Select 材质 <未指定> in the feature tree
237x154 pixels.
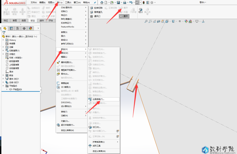coord(16,57)
